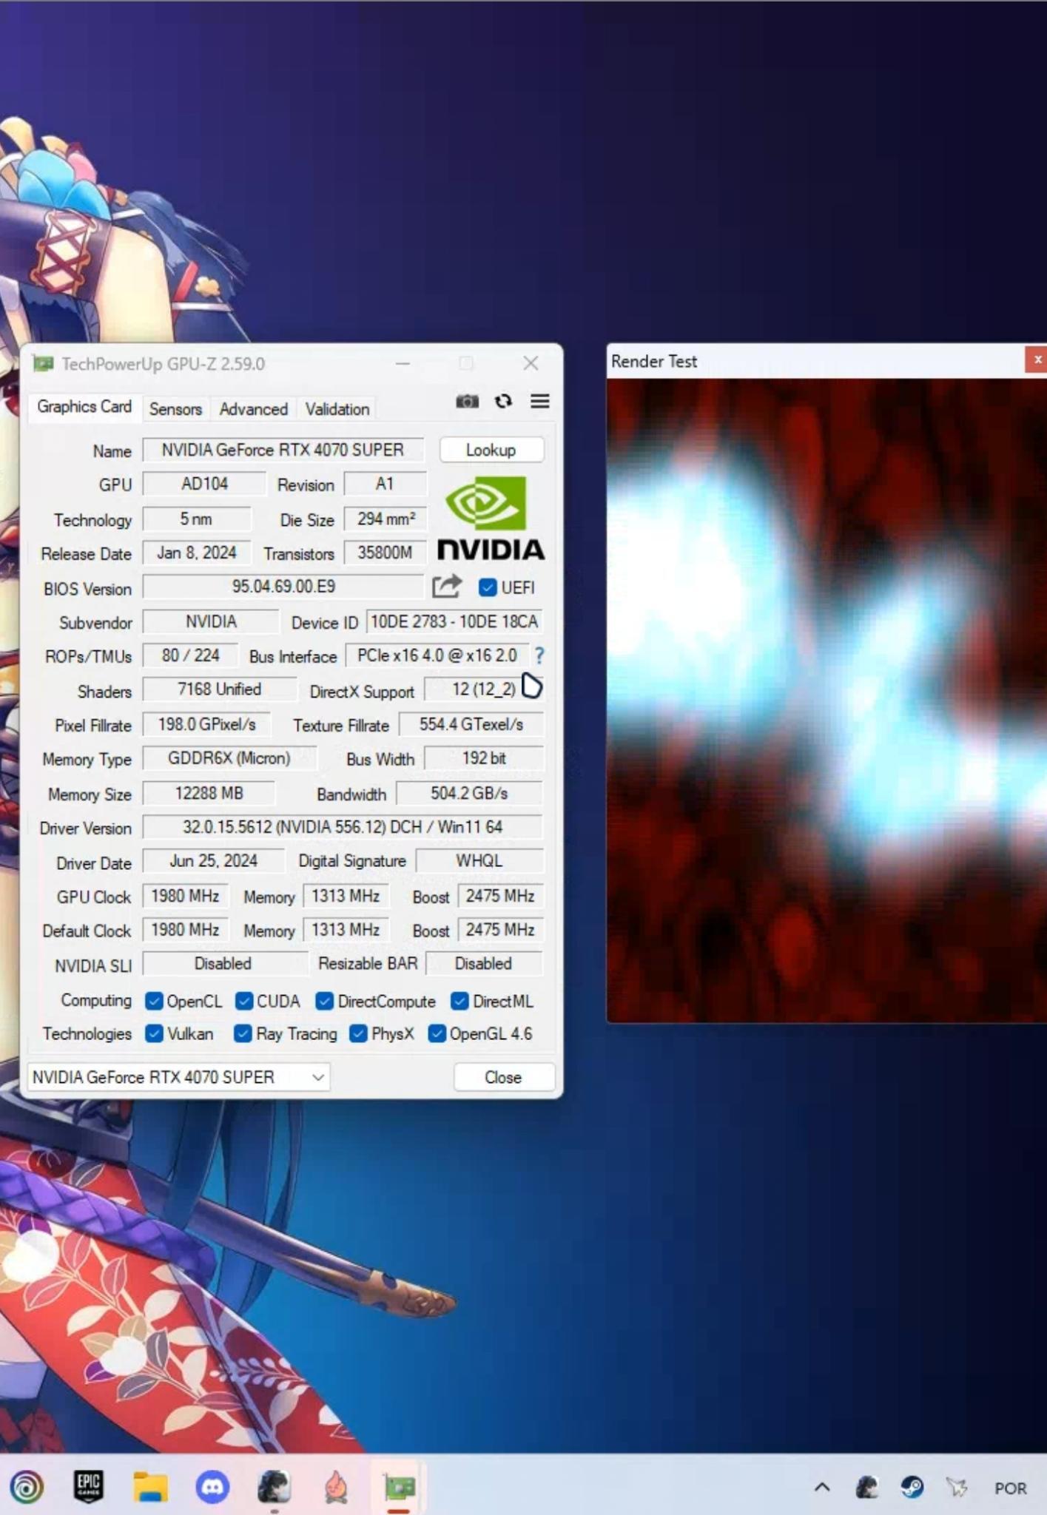
Task: Click the character tray icon beside Steam
Action: tap(867, 1487)
